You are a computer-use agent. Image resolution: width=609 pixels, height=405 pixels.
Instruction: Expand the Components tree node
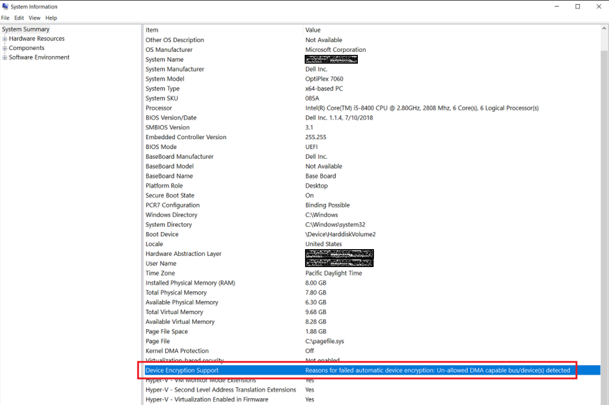[4, 48]
